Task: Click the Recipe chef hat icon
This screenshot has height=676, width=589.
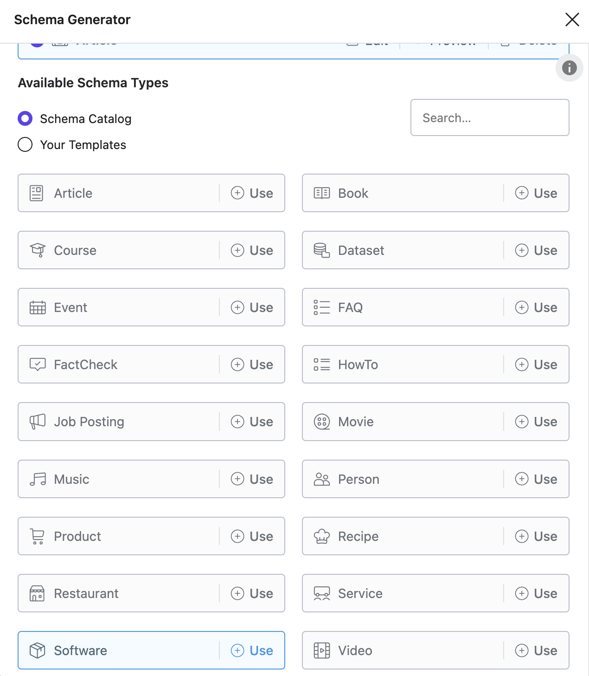Action: (321, 536)
